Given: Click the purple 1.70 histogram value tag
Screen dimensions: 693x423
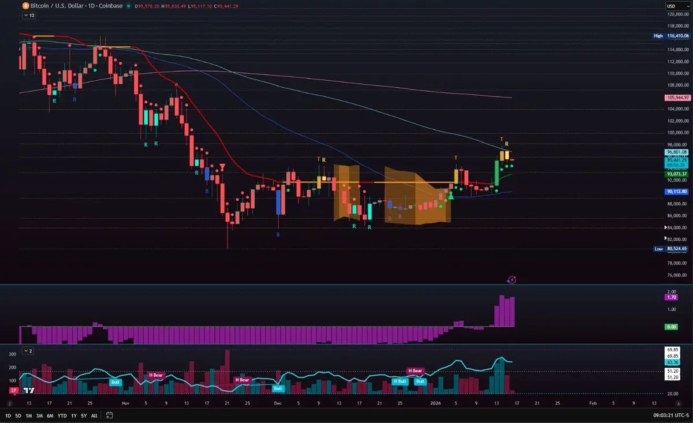Looking at the screenshot, I should pos(672,297).
